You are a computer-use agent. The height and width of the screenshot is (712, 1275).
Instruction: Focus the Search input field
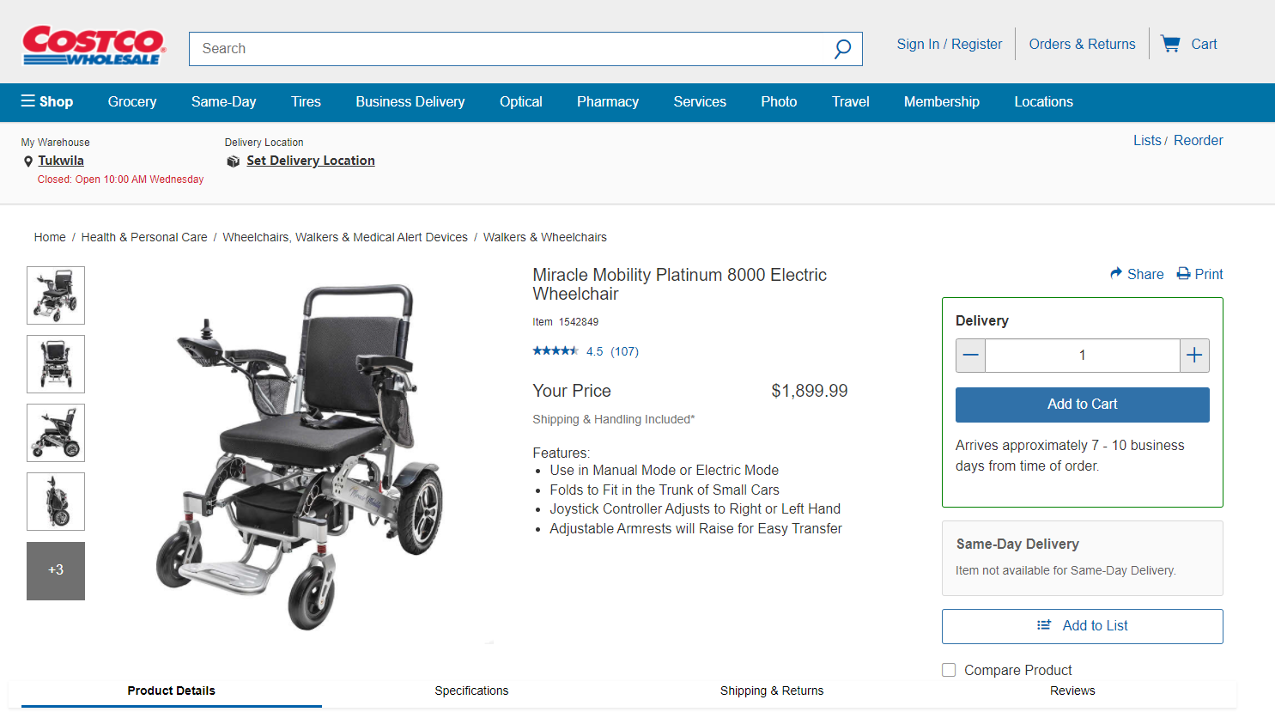click(507, 49)
